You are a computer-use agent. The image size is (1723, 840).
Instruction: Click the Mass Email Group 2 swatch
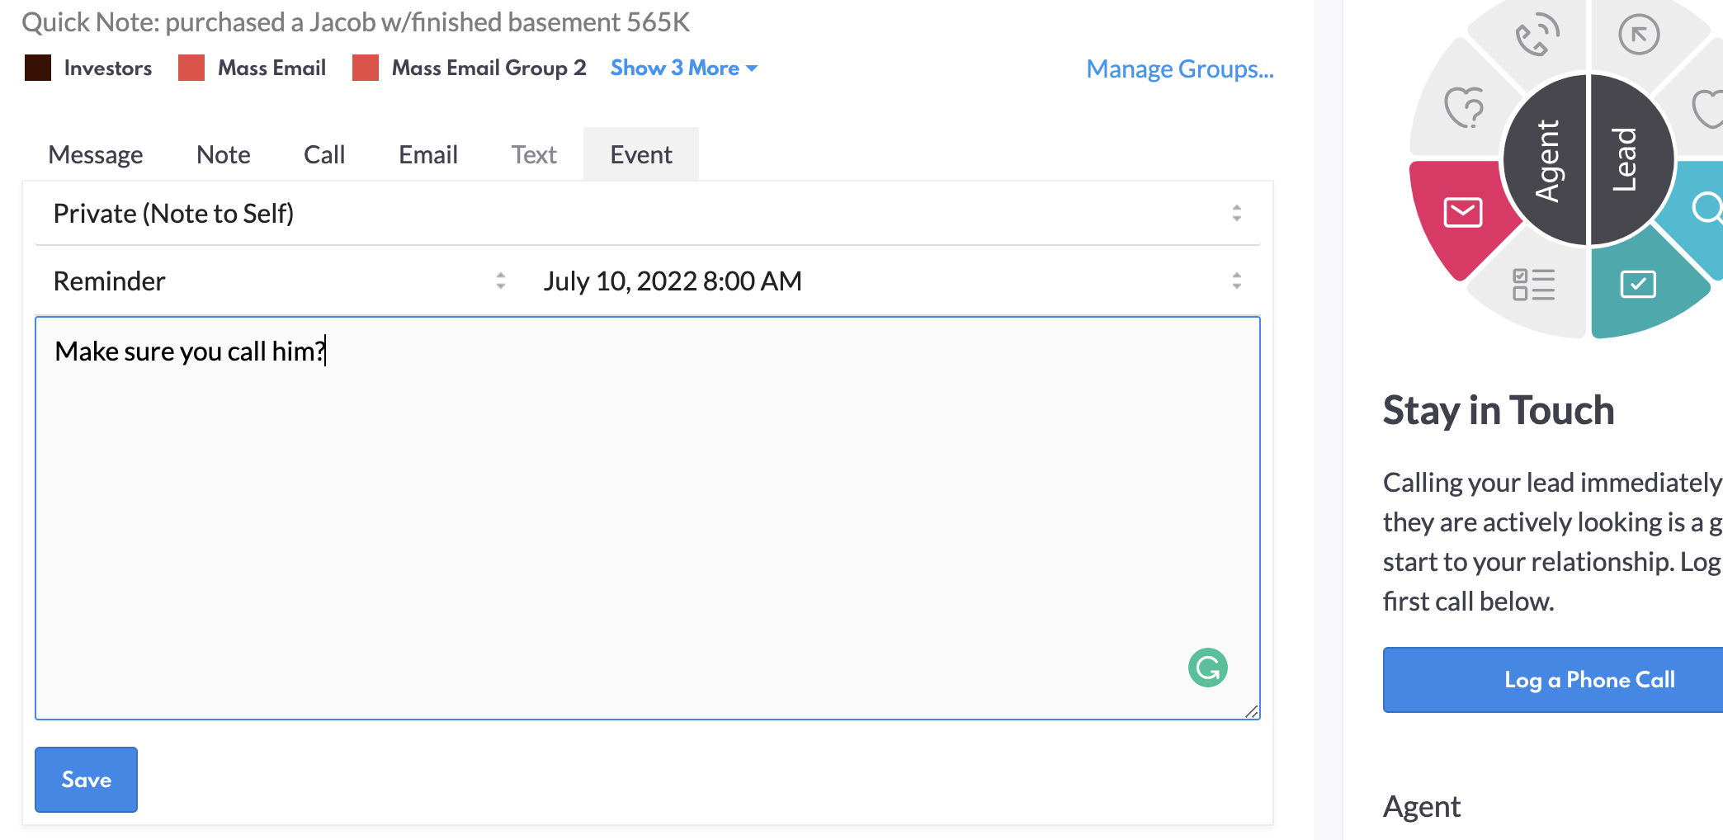366,68
